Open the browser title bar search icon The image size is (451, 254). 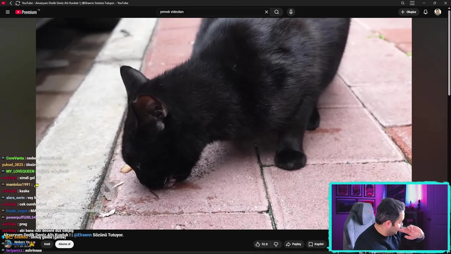pos(403,3)
